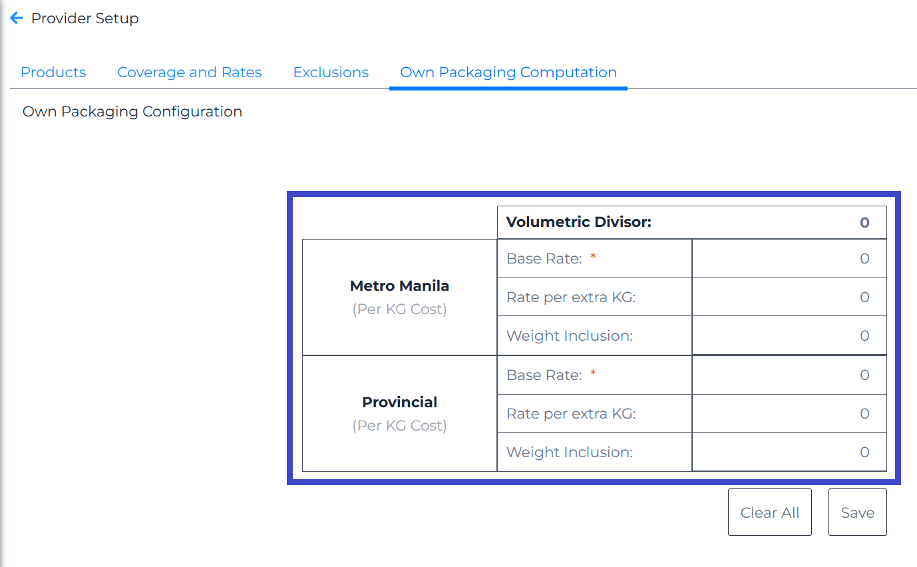Click the Provider Setup page title
The width and height of the screenshot is (917, 567).
pyautogui.click(x=85, y=19)
